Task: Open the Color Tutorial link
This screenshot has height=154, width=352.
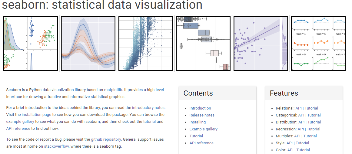Action: coord(303,150)
